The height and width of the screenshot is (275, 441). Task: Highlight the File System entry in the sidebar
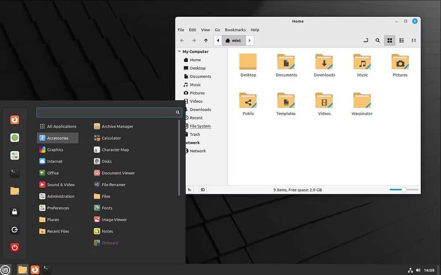tap(200, 126)
